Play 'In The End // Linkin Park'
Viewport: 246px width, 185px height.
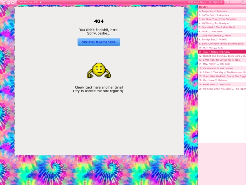tap(222, 15)
